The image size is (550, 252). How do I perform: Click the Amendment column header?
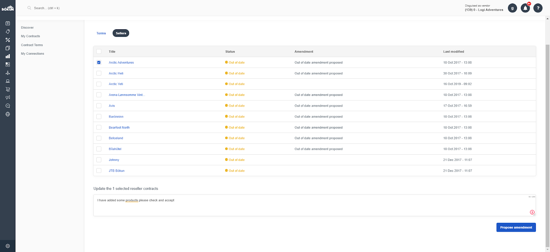click(304, 52)
